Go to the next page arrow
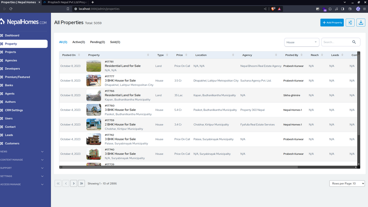The image size is (368, 207). point(74,183)
